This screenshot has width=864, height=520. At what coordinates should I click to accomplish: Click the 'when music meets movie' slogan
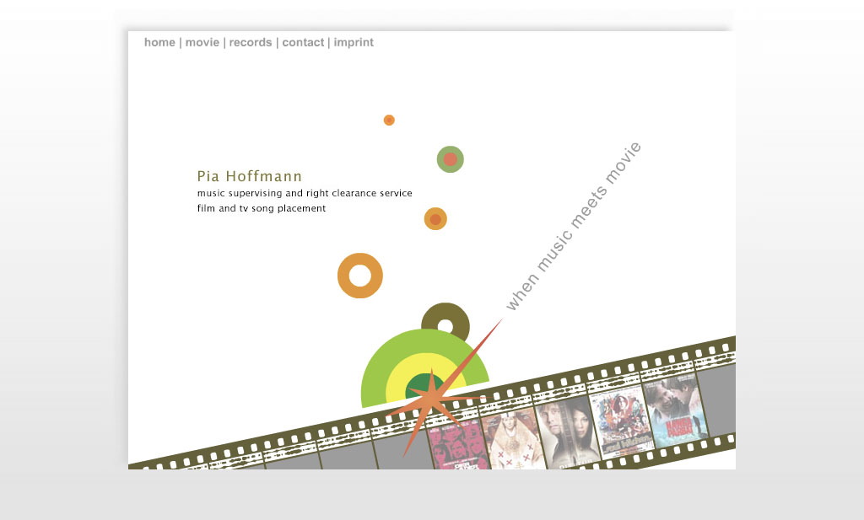[x=573, y=226]
